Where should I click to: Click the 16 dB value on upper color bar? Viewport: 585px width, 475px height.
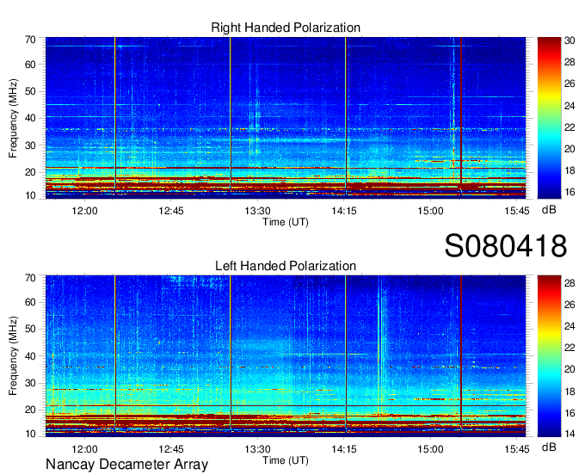570,192
